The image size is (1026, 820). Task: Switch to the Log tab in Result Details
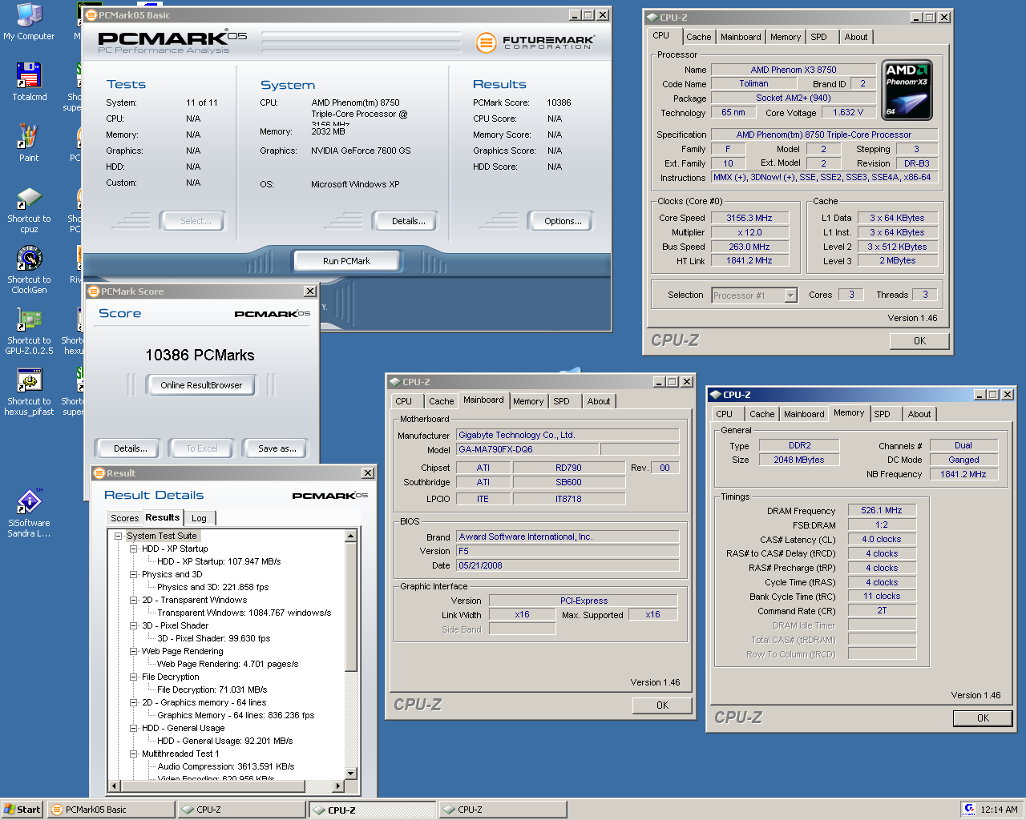click(x=199, y=518)
